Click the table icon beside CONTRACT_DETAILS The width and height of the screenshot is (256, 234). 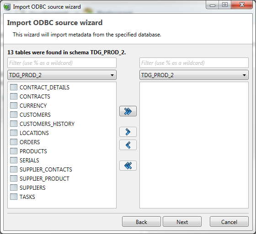pos(14,87)
